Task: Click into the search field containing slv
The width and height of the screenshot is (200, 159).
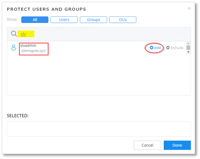Action: point(99,34)
